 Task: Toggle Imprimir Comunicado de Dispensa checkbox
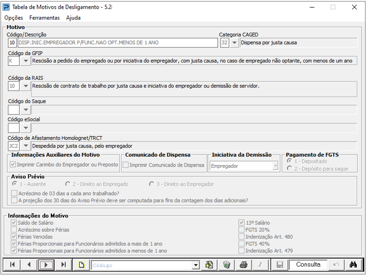pyautogui.click(x=126, y=165)
